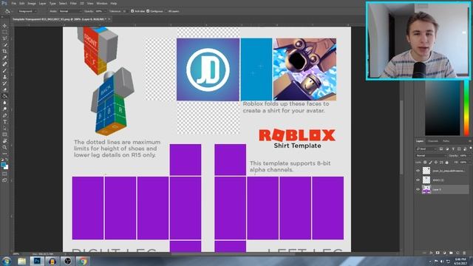473x266 pixels.
Task: Pick a shade in the color field
Action: tap(443, 108)
